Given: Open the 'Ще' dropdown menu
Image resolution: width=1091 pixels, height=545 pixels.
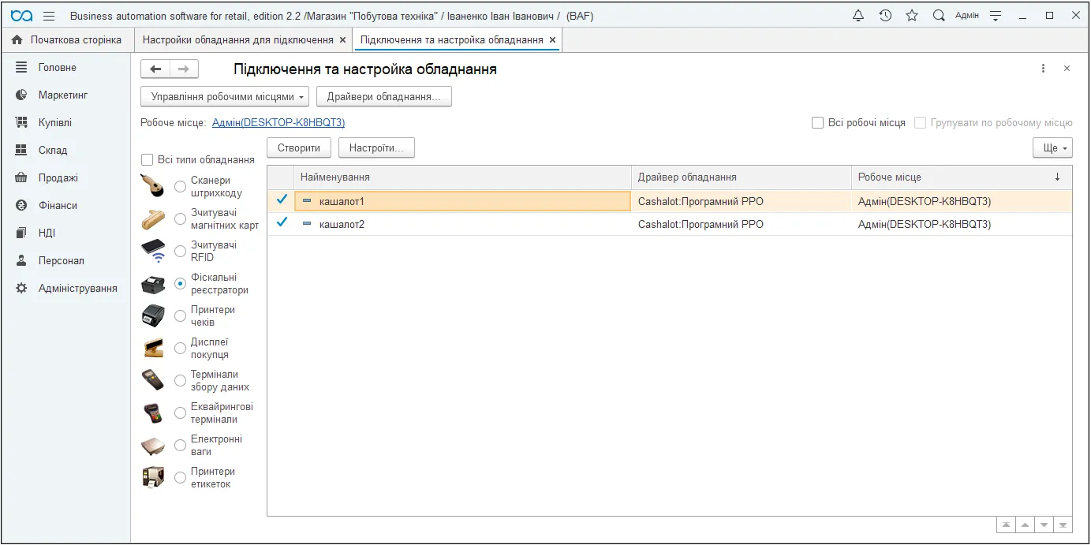Looking at the screenshot, I should pyautogui.click(x=1053, y=148).
